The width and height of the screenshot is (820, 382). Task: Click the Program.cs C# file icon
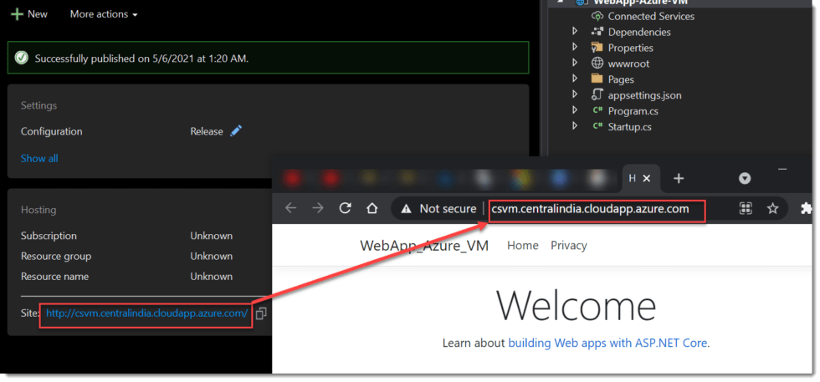pos(597,111)
